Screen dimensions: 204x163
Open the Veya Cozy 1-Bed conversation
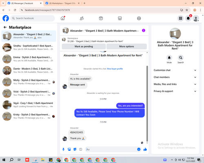[29, 105]
